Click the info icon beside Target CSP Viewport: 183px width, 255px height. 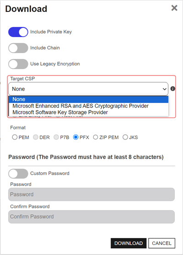173,89
